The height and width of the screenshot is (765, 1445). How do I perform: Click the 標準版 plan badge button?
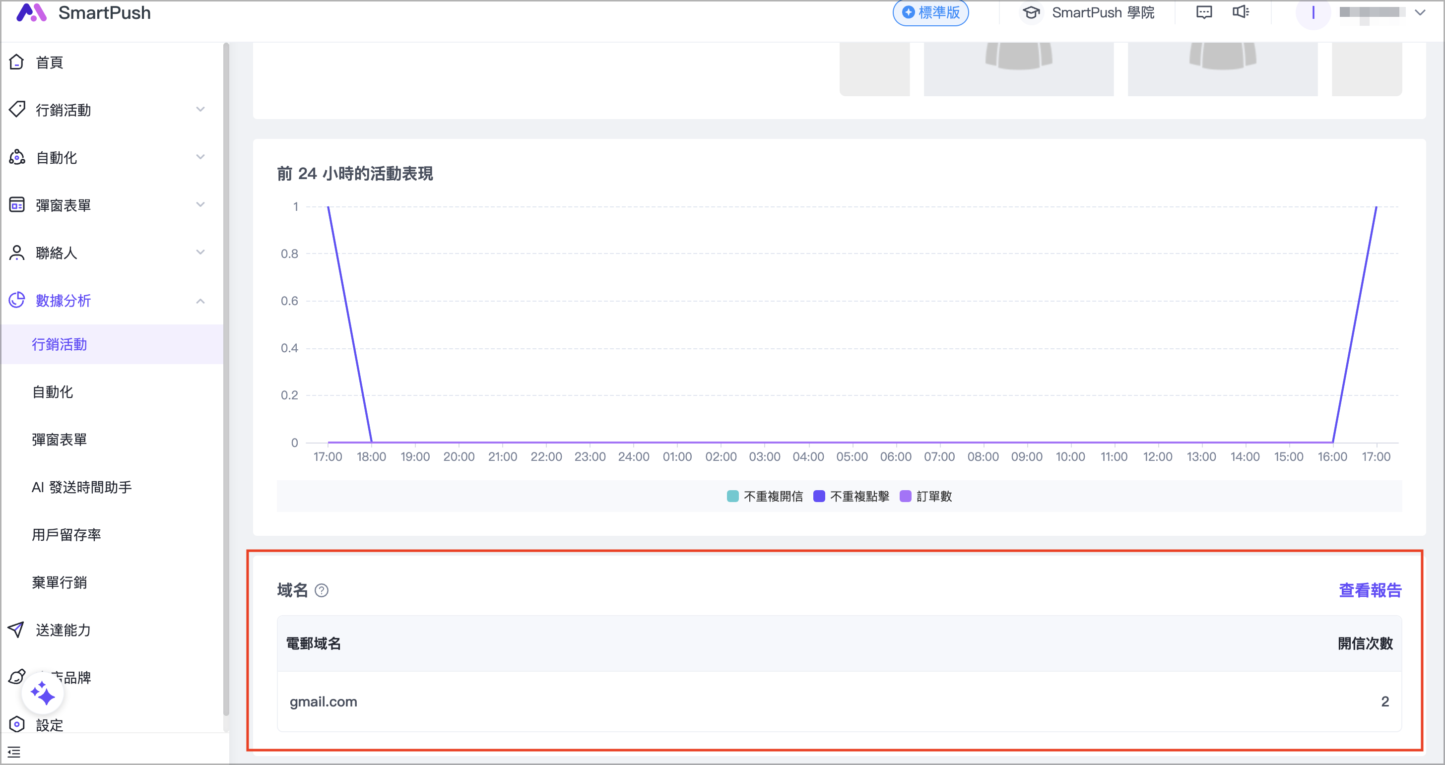point(930,12)
